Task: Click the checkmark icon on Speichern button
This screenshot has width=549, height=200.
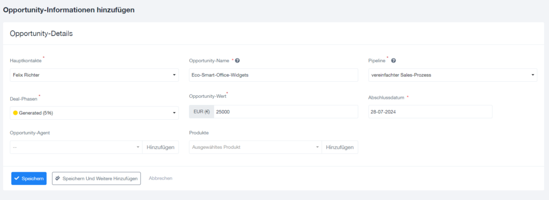Action: pos(17,178)
